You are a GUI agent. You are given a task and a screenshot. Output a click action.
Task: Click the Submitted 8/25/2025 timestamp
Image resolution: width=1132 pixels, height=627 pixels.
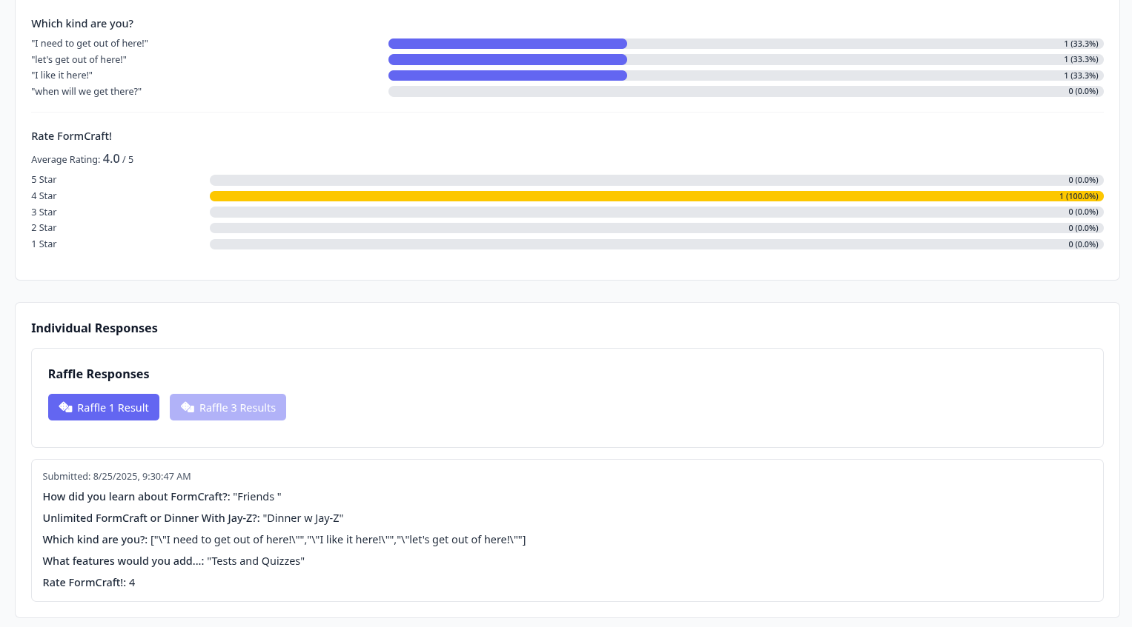pyautogui.click(x=116, y=476)
